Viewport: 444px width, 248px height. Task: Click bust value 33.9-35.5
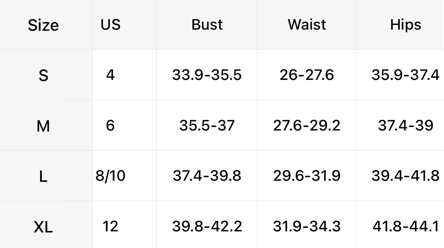click(207, 75)
